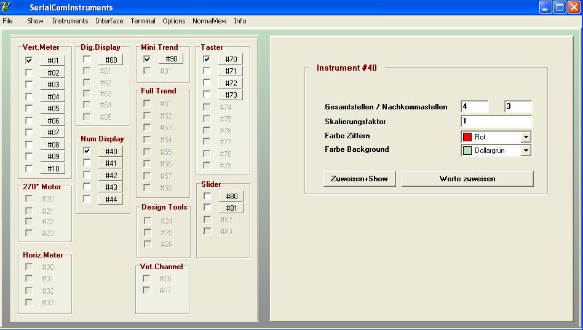The image size is (583, 330).
Task: Click the red color swatch for Farbe Ziffern
Action: click(467, 137)
